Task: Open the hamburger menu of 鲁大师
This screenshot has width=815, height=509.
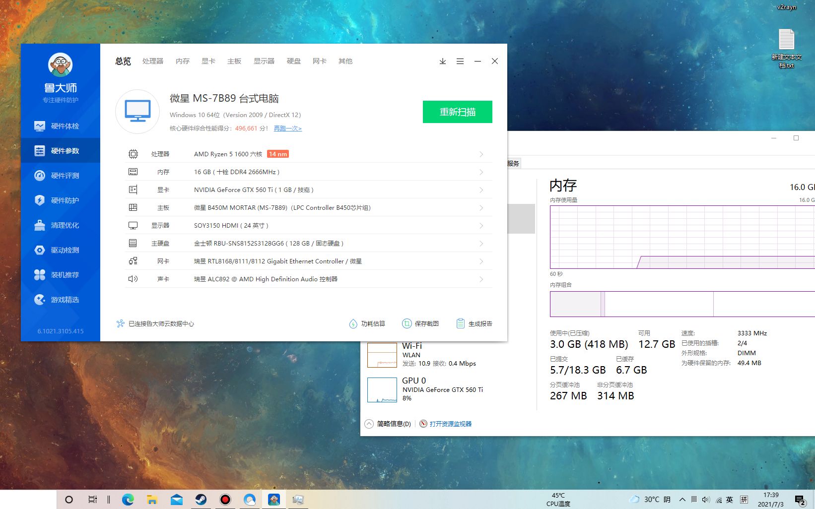Action: [x=460, y=61]
